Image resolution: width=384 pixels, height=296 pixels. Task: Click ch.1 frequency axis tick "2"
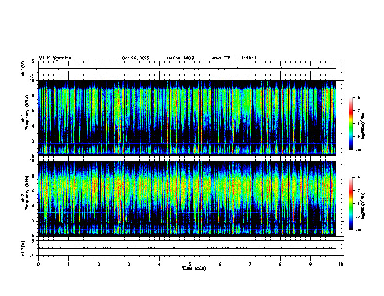[34, 141]
